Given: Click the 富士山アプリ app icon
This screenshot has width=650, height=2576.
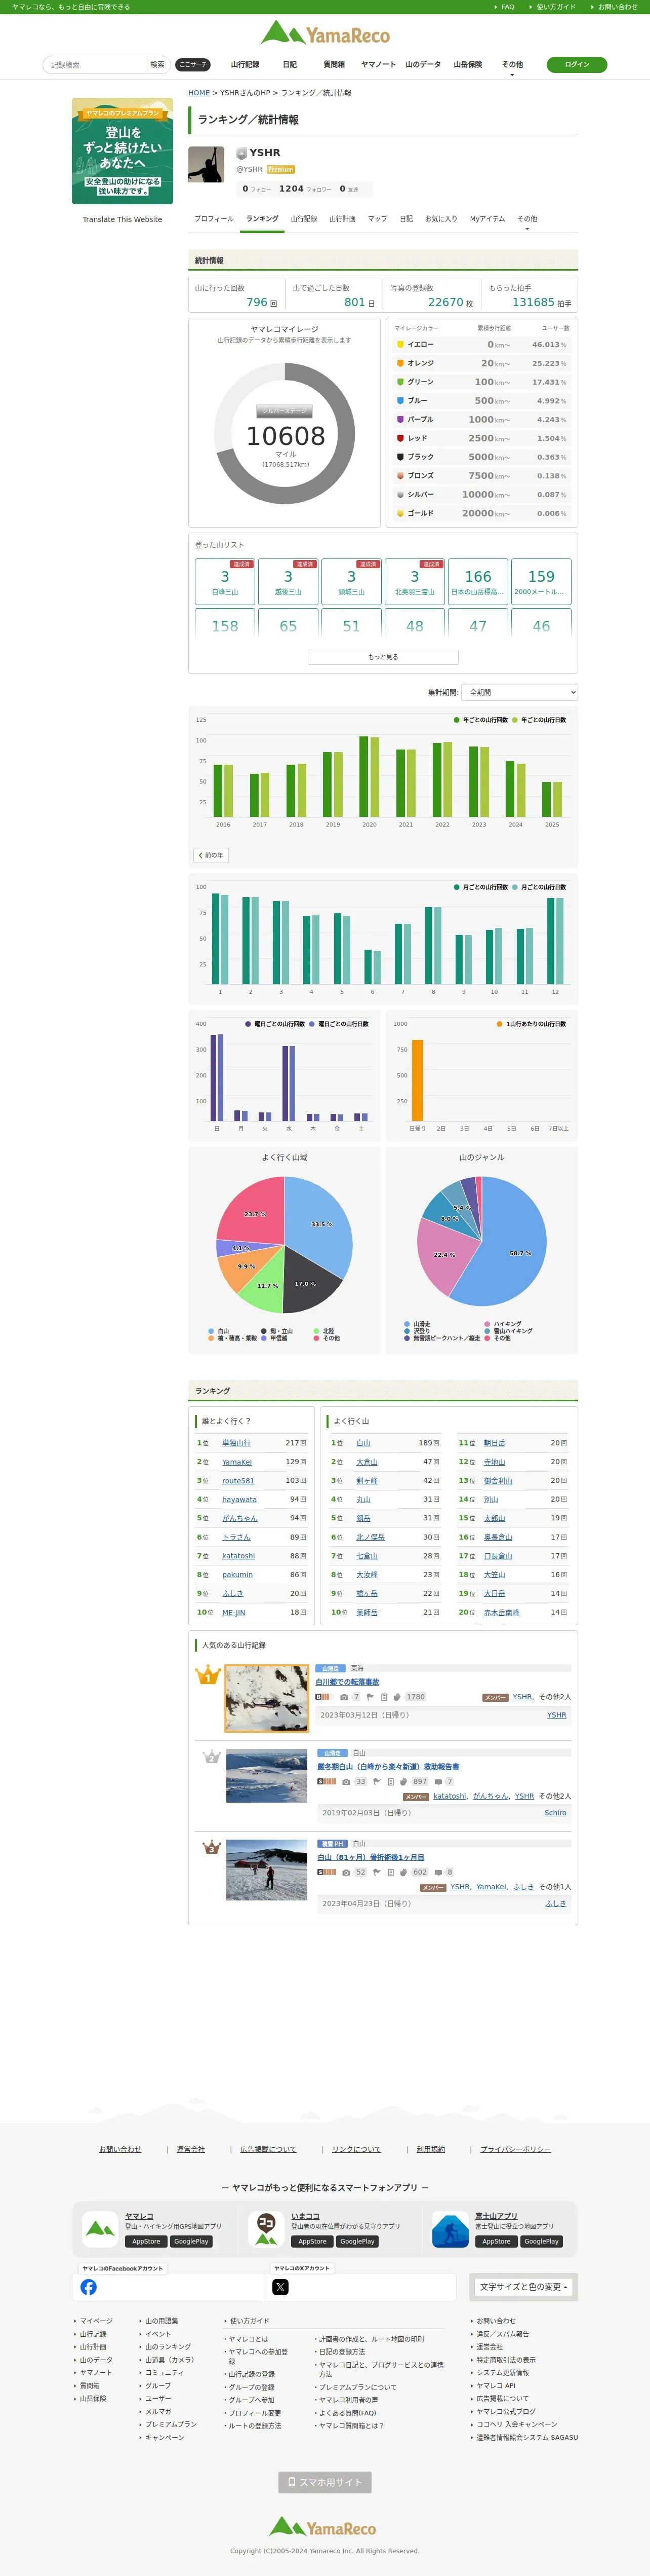Looking at the screenshot, I should tap(451, 2229).
